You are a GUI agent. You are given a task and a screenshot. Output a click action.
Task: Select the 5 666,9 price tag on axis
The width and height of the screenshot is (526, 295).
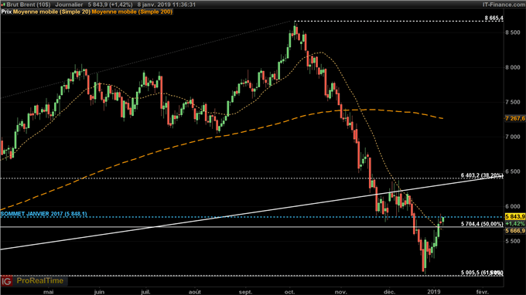[515, 231]
